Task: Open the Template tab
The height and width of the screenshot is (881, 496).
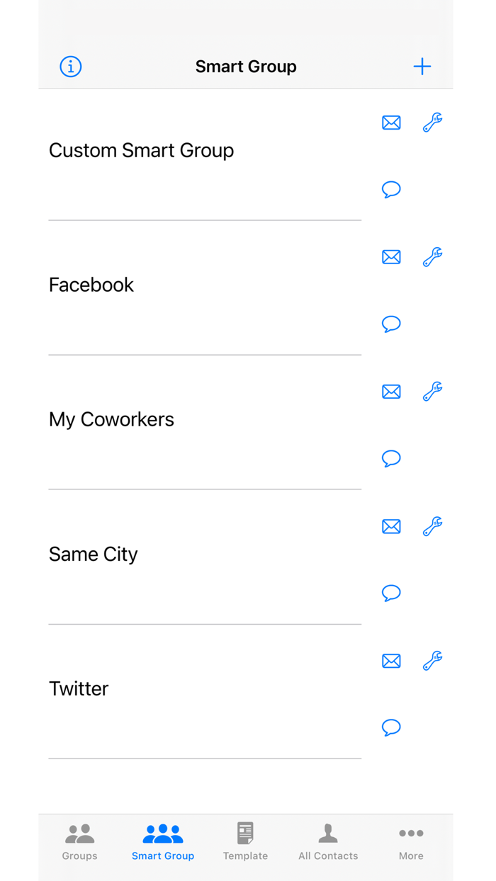Action: pyautogui.click(x=245, y=841)
